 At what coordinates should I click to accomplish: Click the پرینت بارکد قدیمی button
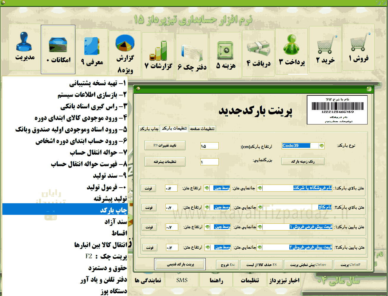tap(180, 264)
